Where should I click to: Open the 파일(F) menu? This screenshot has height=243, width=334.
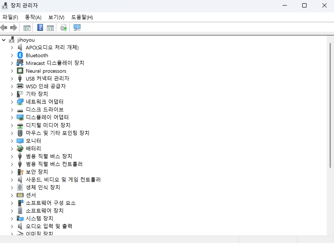[x=10, y=17]
